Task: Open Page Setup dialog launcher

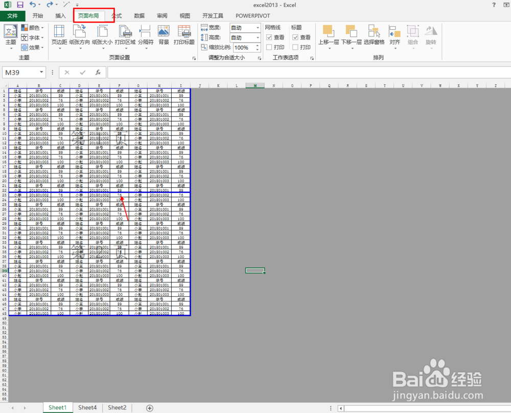Action: (194, 58)
